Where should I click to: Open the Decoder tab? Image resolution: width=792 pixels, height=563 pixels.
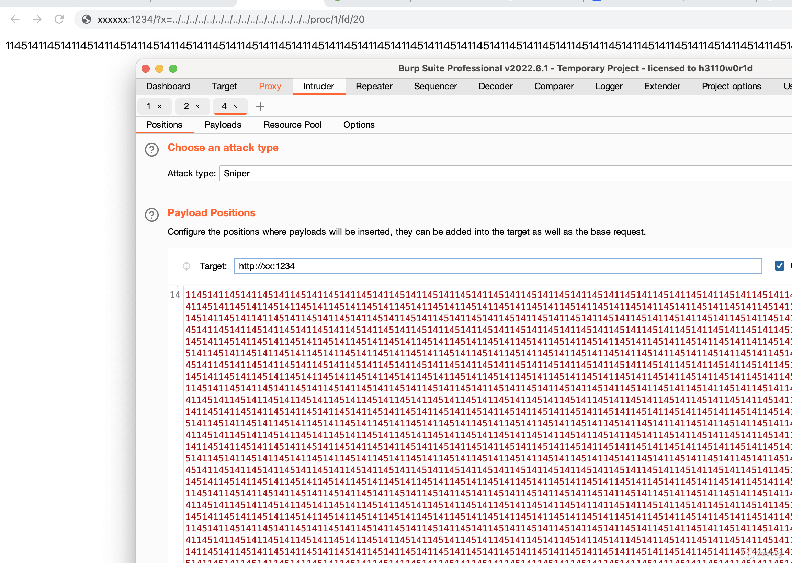[495, 86]
